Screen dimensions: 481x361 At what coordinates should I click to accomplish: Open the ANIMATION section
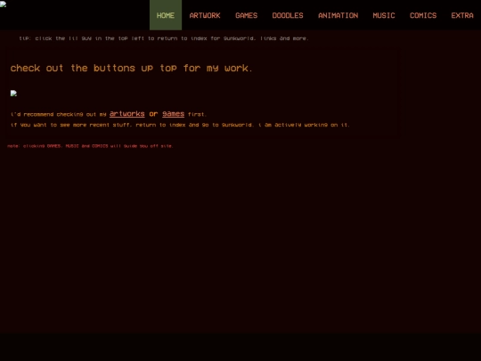coord(338,15)
